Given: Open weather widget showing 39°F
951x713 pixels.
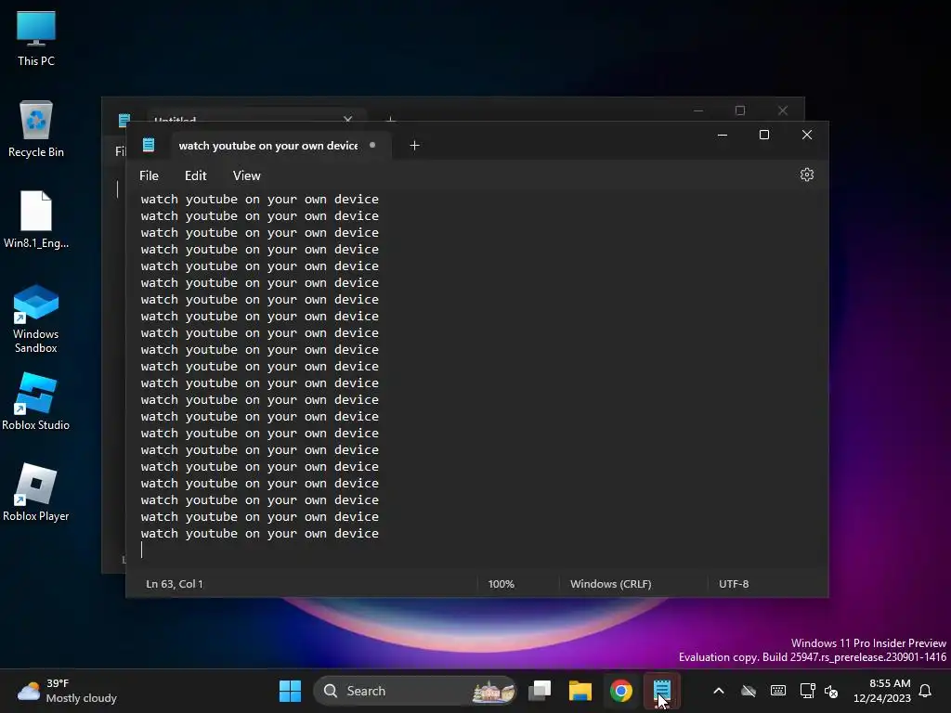Looking at the screenshot, I should 67,691.
